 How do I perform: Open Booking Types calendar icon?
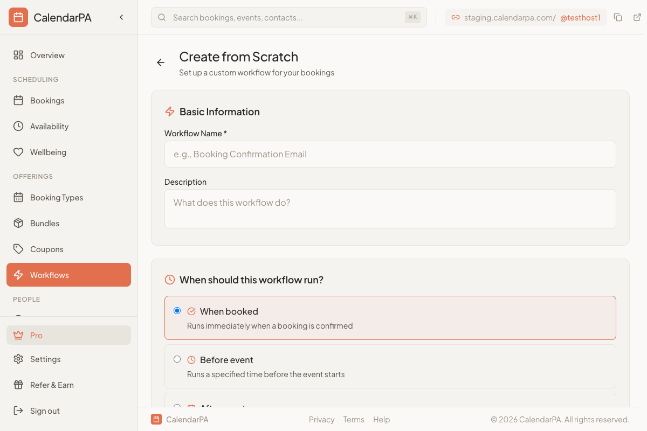(x=18, y=197)
